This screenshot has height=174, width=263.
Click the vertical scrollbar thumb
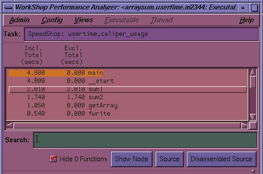253,82
